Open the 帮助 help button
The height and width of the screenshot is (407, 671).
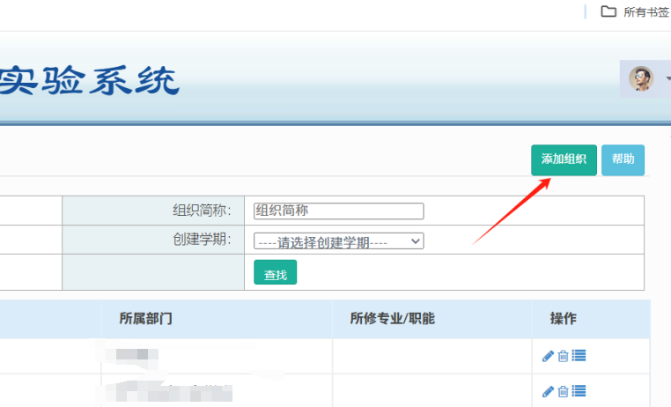pos(623,160)
